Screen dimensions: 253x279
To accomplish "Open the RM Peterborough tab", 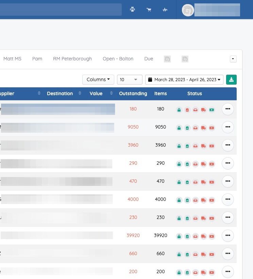I will [x=72, y=59].
